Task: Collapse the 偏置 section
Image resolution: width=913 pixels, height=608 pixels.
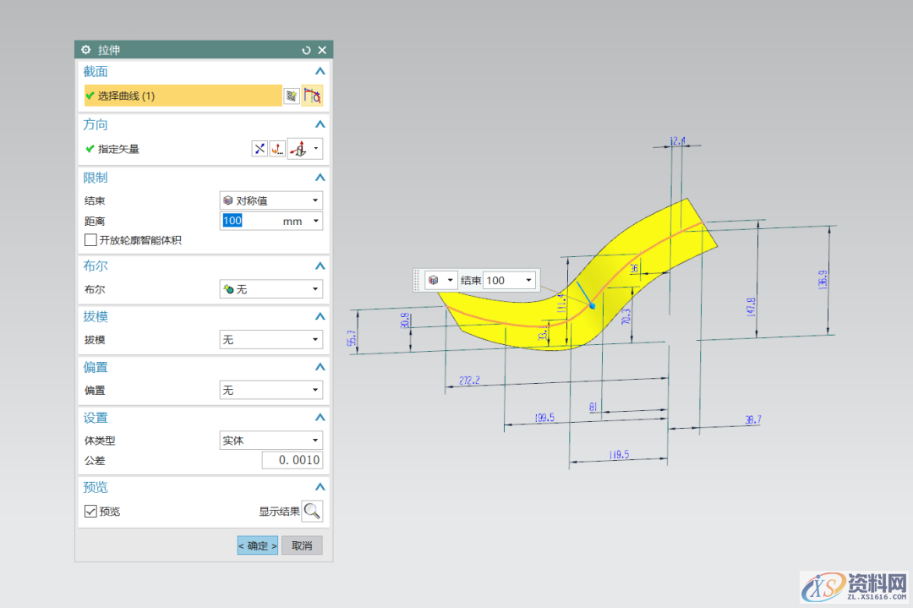Action: coord(320,368)
